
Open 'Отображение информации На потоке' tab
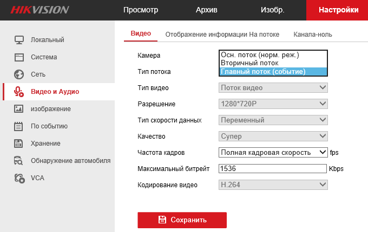[x=222, y=34]
